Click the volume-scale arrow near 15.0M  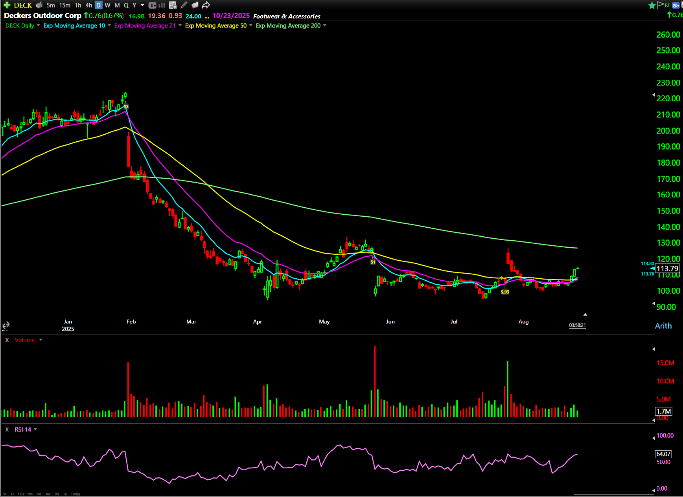tap(654, 349)
